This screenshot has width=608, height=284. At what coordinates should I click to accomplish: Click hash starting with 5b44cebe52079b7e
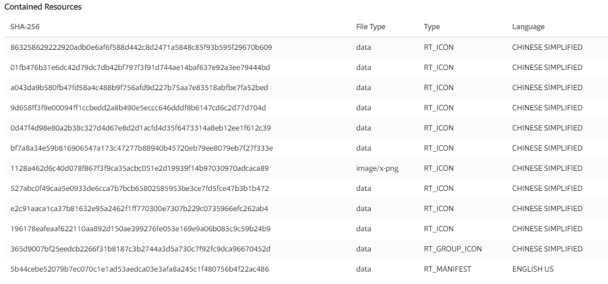(x=140, y=269)
